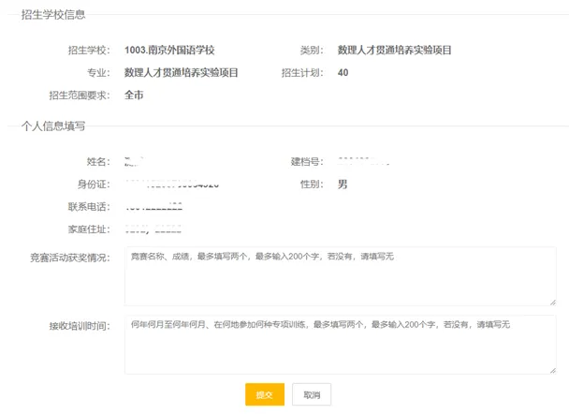Click the 专业 label

[x=98, y=73]
